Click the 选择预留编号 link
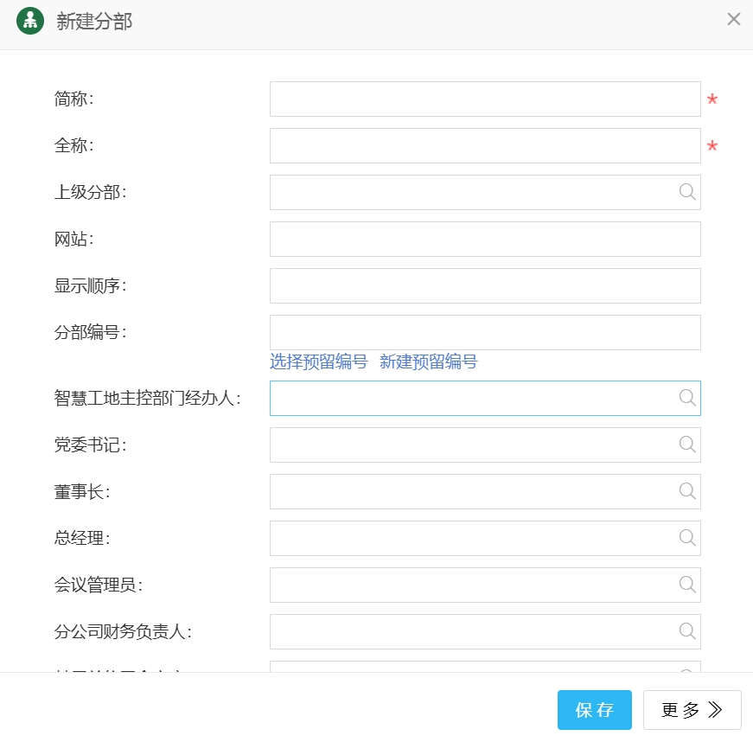753x742 pixels. [x=318, y=362]
